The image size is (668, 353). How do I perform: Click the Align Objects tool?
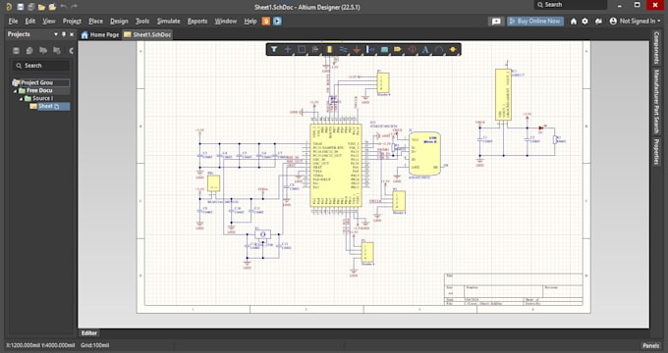coord(315,49)
